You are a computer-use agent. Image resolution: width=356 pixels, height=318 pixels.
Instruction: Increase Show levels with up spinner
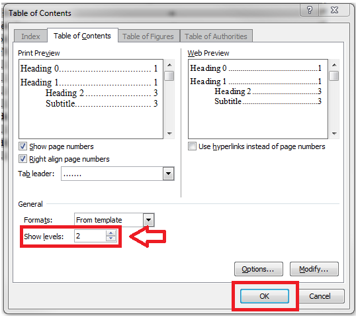coord(111,233)
